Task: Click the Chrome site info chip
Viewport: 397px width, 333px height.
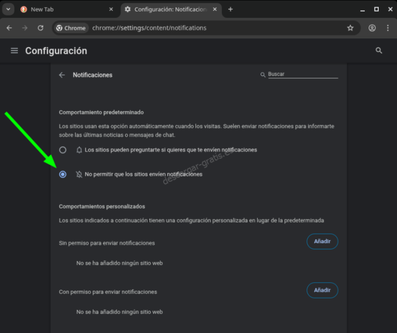Action: (71, 28)
